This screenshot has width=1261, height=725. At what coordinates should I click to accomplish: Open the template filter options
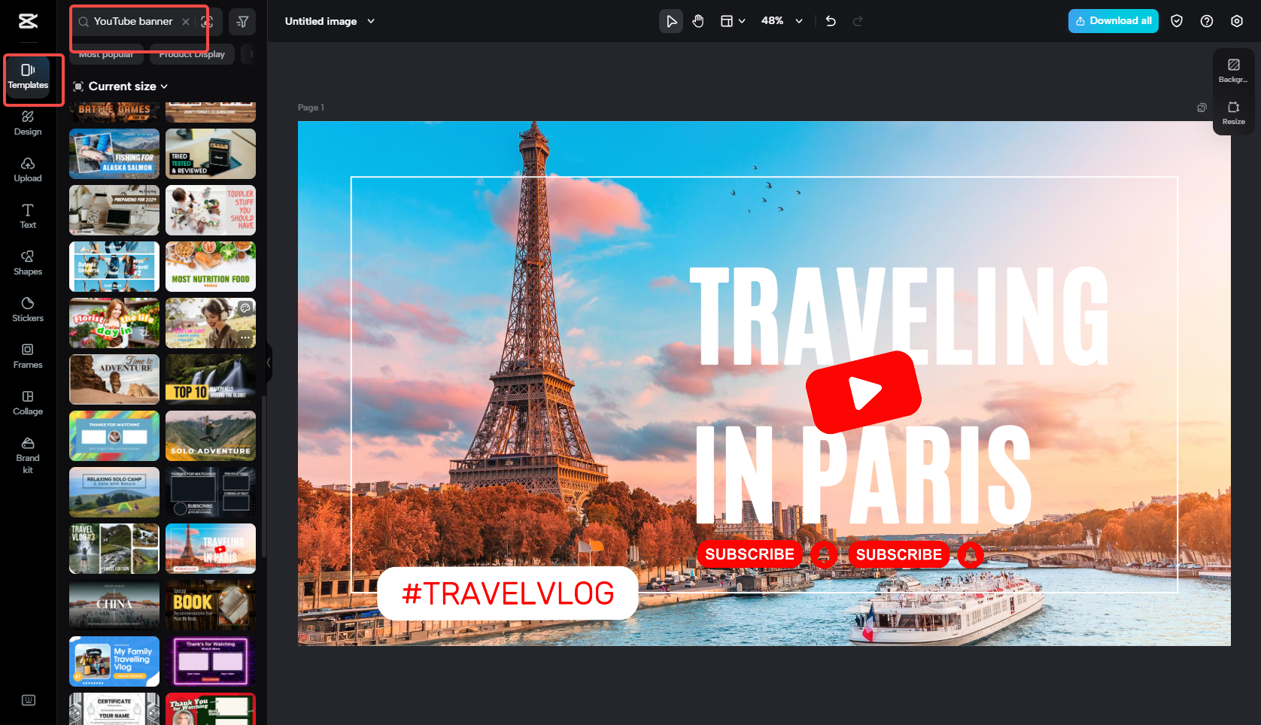[x=242, y=21]
